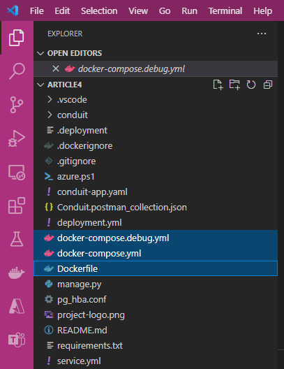Viewport: 284px width, 369px height.
Task: Open the Remote Explorer view
Action: coord(17,172)
